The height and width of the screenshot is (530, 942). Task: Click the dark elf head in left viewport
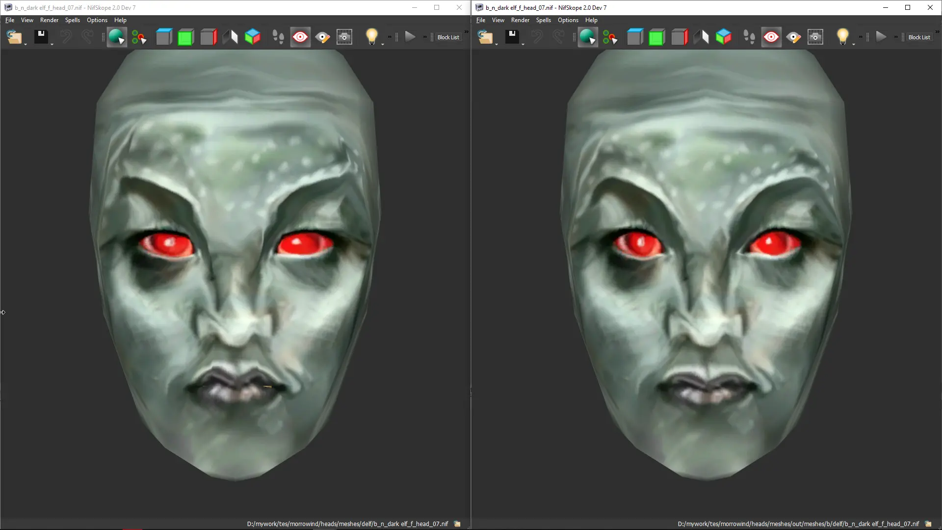click(x=235, y=265)
